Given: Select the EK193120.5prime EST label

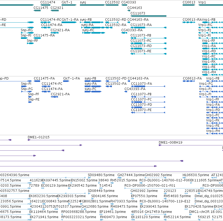Looking at the screenshot, I should point(145,217).
